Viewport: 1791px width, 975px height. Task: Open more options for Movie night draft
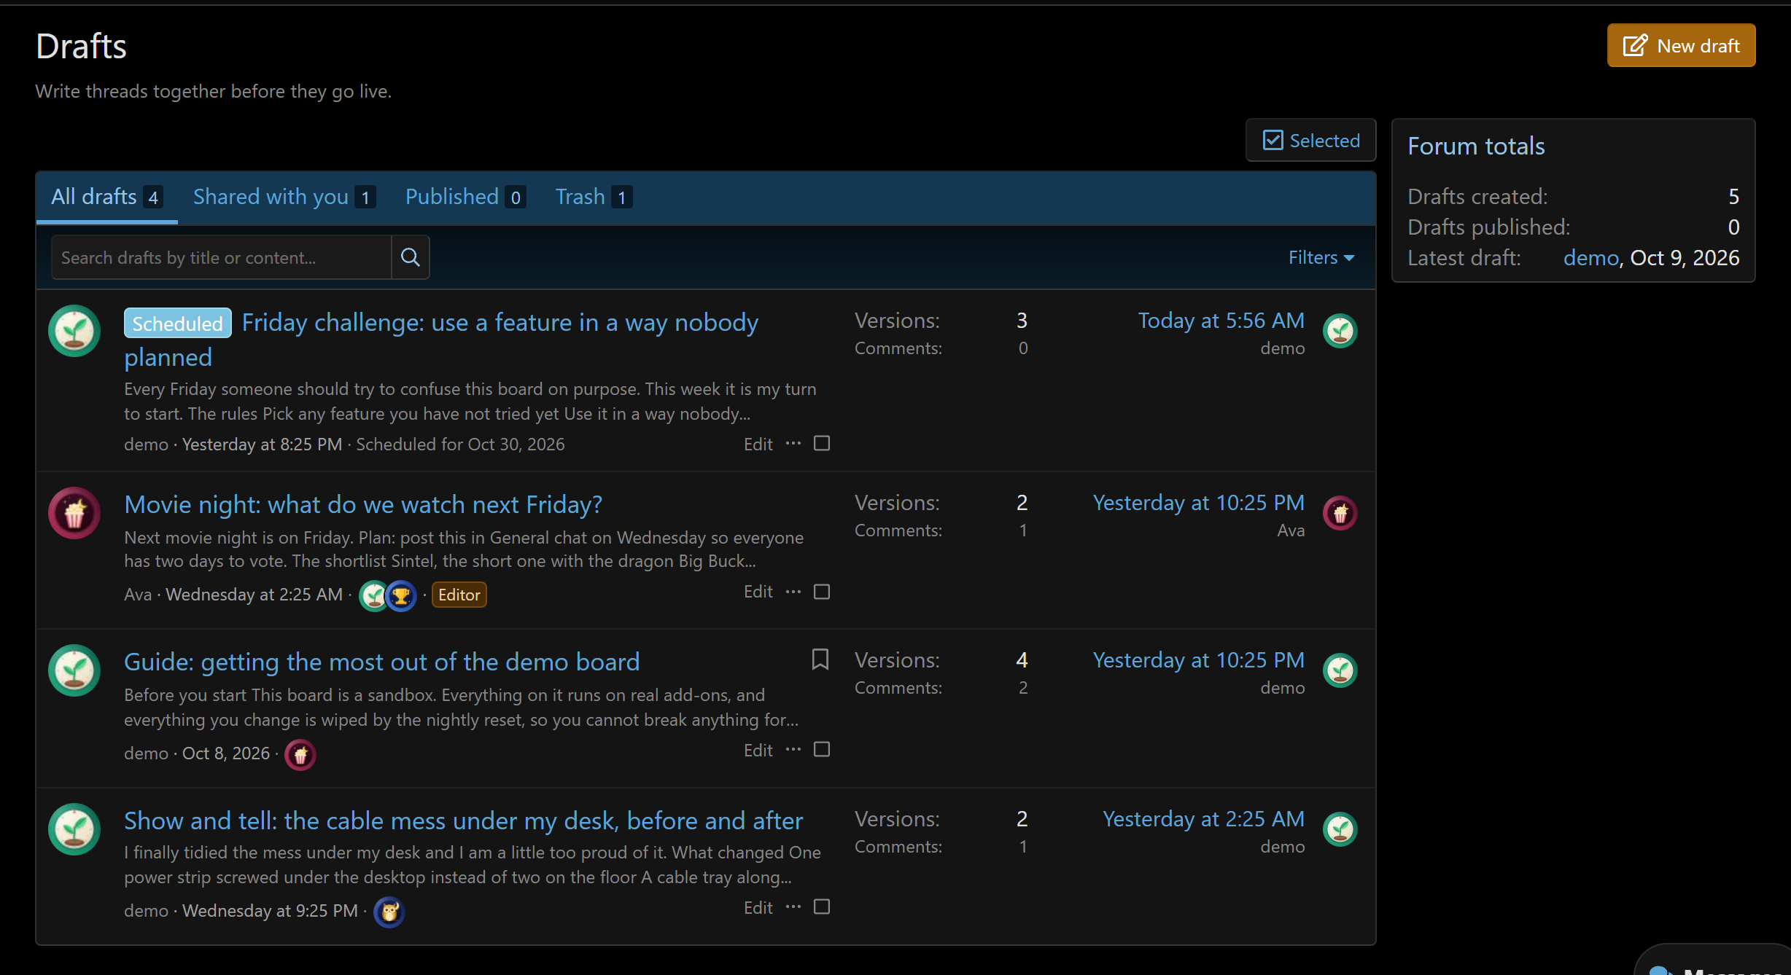tap(793, 592)
